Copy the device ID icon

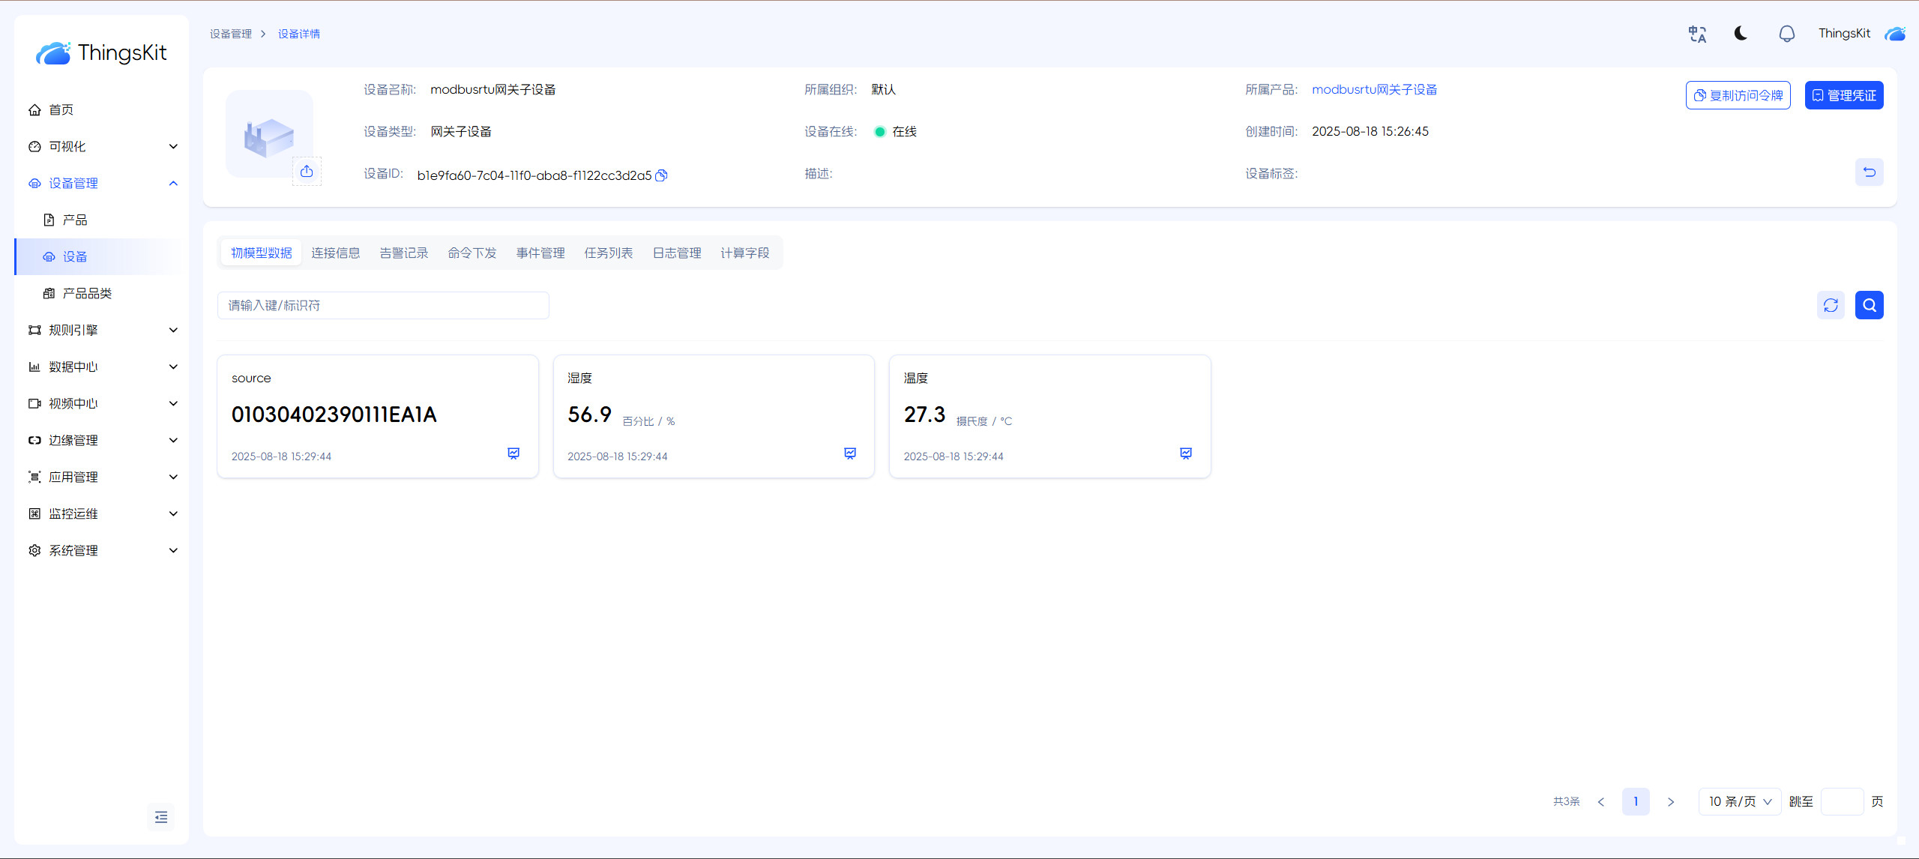tap(661, 175)
